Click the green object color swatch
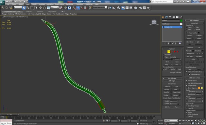 click(x=181, y=21)
